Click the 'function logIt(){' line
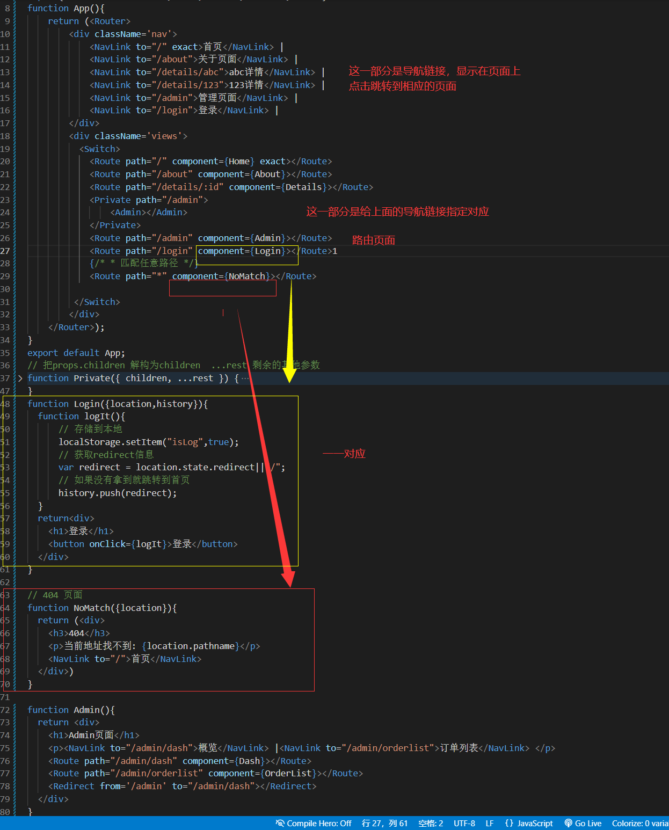The image size is (669, 830). [x=82, y=416]
